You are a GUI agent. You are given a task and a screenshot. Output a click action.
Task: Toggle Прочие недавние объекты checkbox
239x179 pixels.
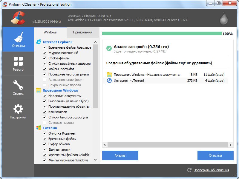[x=45, y=107]
